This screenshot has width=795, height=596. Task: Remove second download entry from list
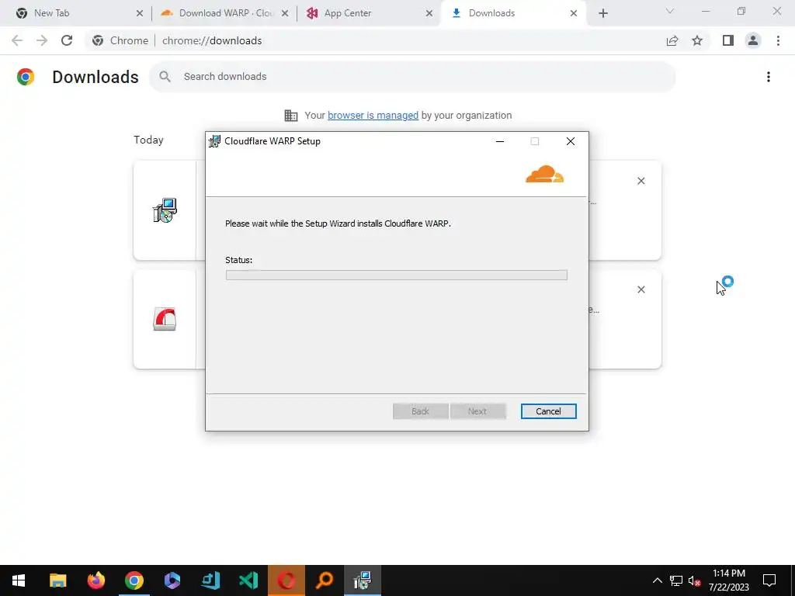(x=641, y=289)
